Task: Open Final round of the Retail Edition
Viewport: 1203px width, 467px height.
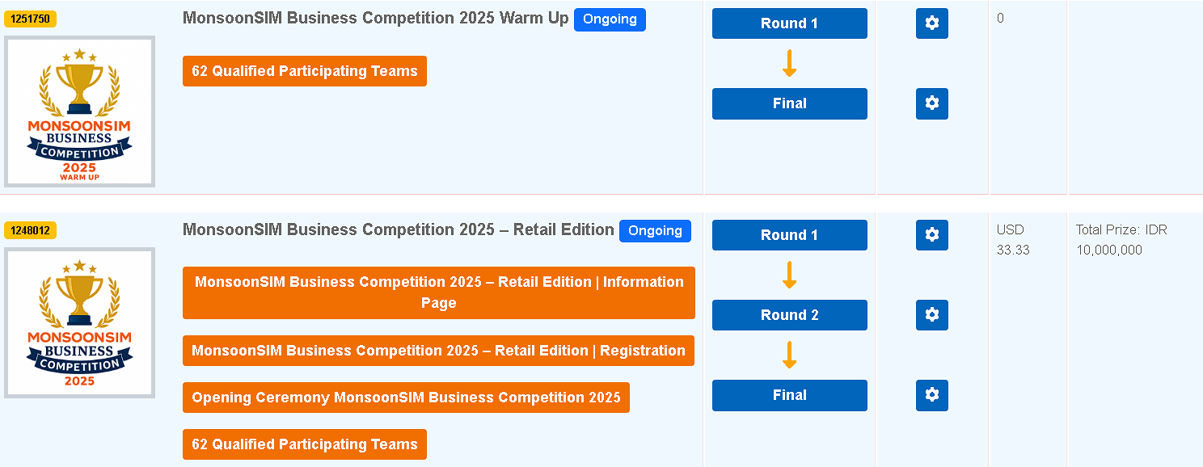Action: pos(789,395)
